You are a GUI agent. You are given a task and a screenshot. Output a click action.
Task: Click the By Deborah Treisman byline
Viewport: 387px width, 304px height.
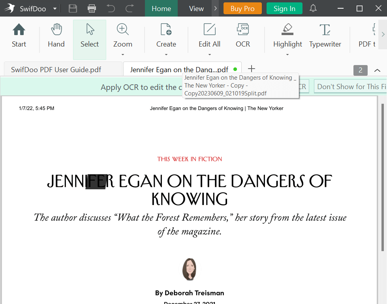[x=190, y=293]
